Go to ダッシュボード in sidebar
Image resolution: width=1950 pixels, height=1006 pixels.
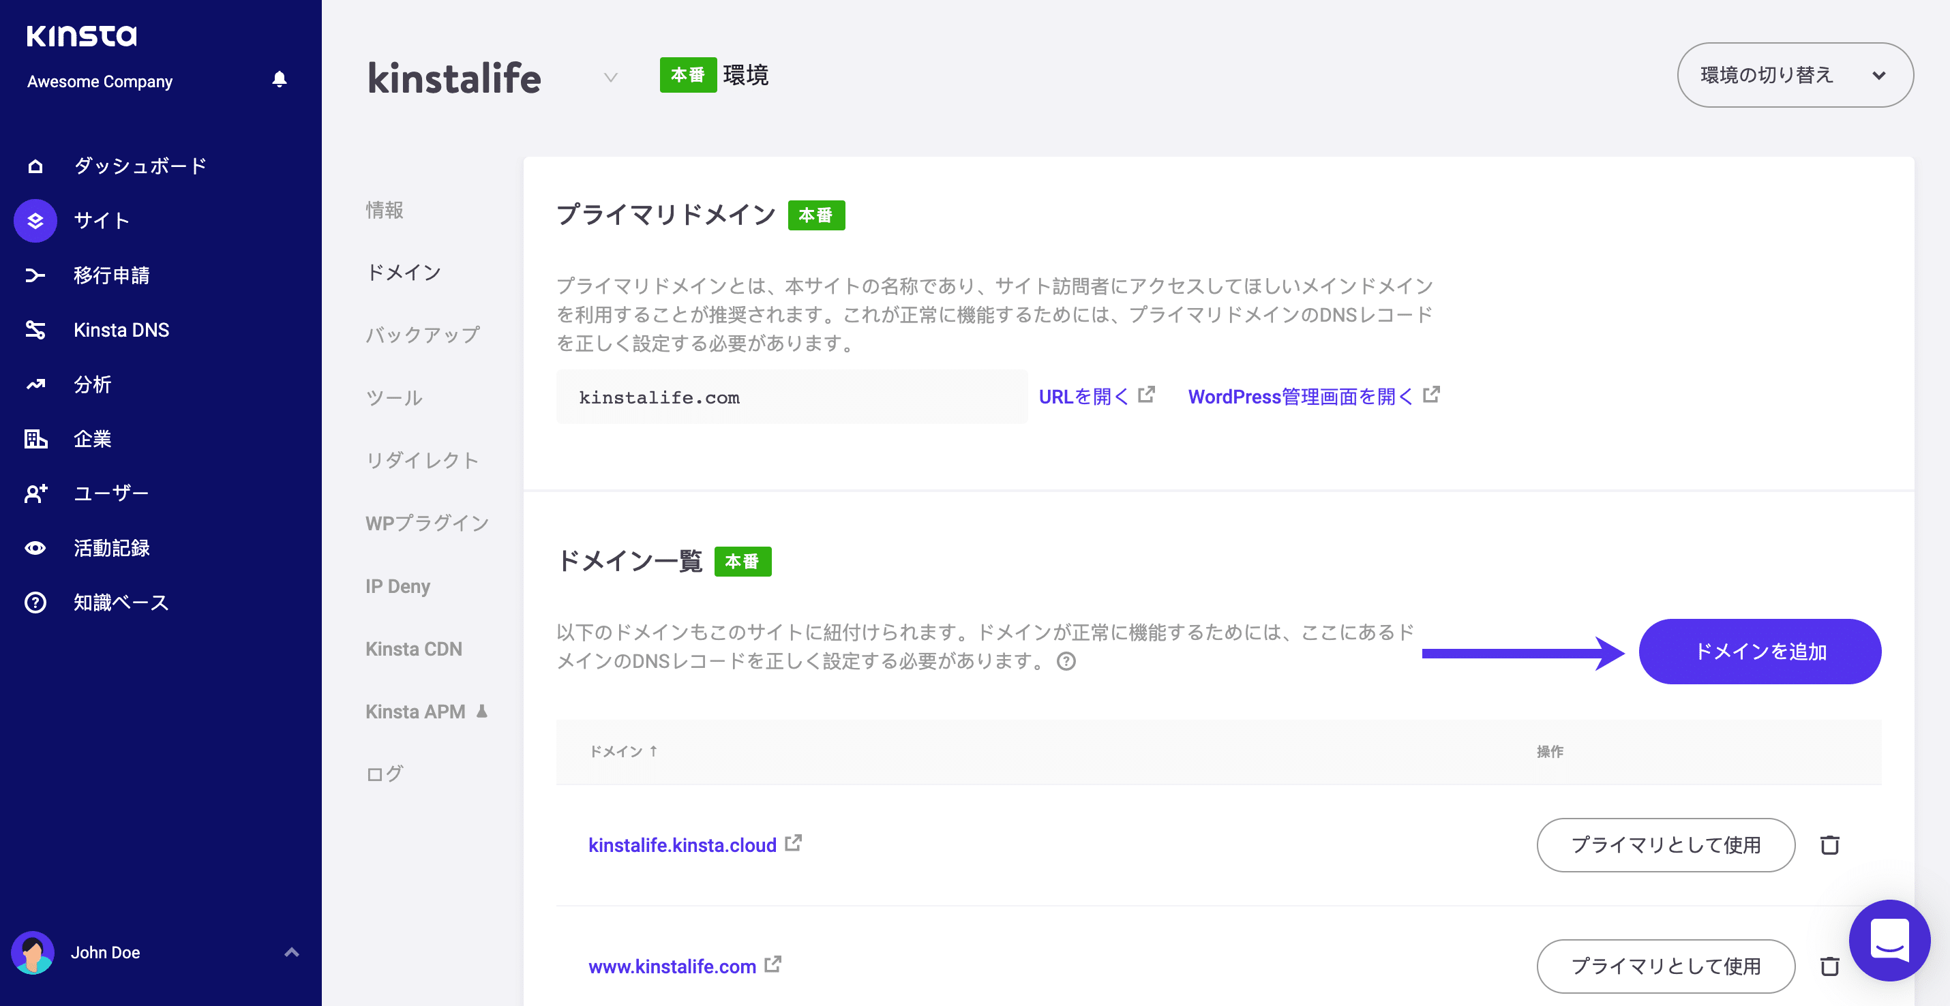[140, 166]
